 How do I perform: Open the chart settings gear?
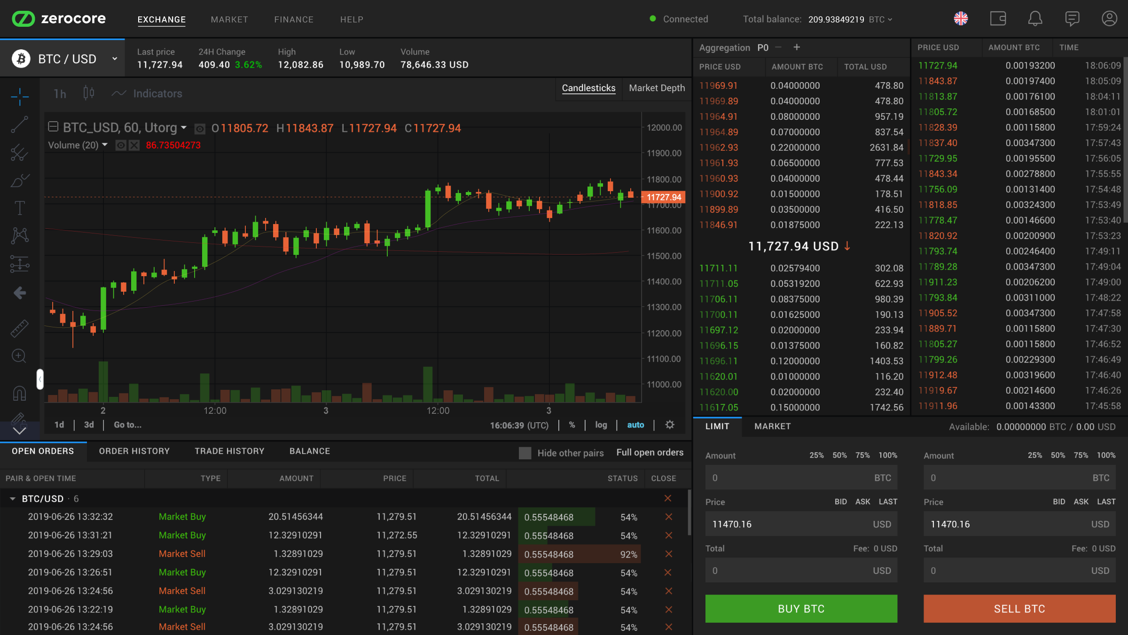pos(670,425)
